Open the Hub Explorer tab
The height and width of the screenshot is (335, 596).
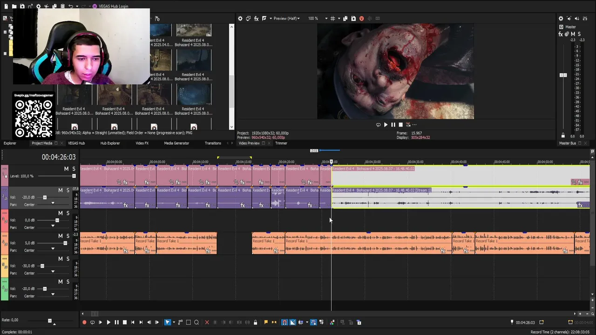[110, 143]
